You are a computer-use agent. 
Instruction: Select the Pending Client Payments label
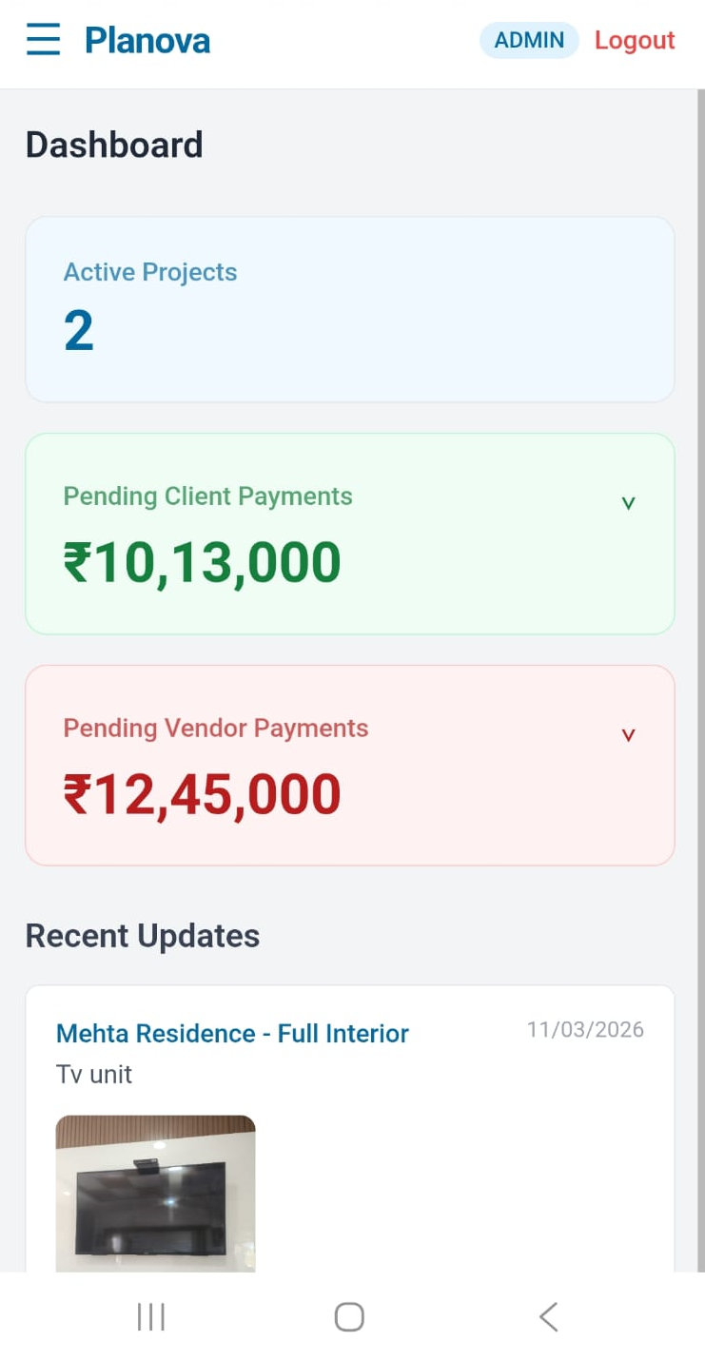(x=207, y=496)
